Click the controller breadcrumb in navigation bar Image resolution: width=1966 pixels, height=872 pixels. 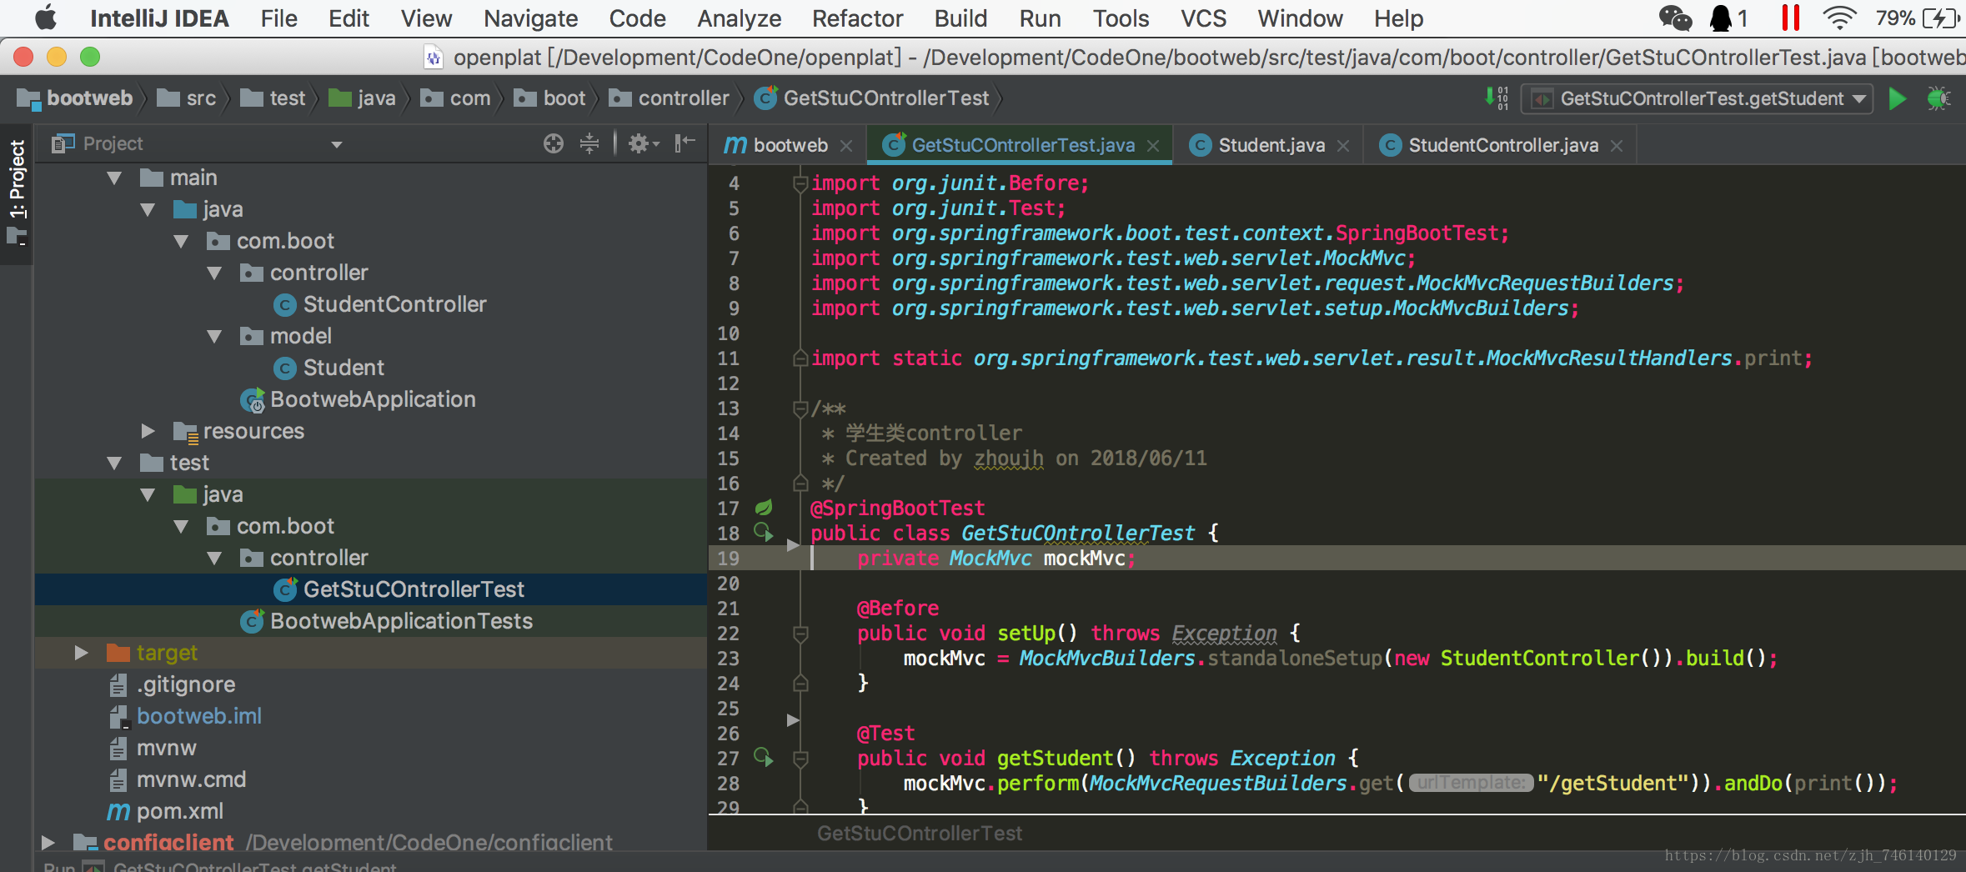[x=669, y=98]
